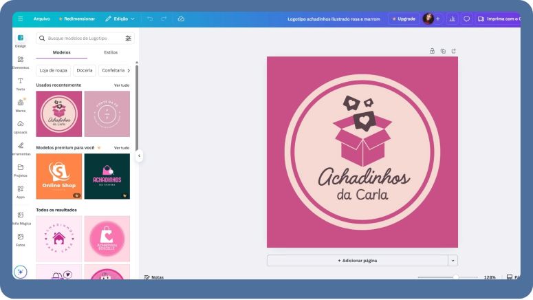
Task: Open the analytics bar chart icon
Action: [x=452, y=19]
